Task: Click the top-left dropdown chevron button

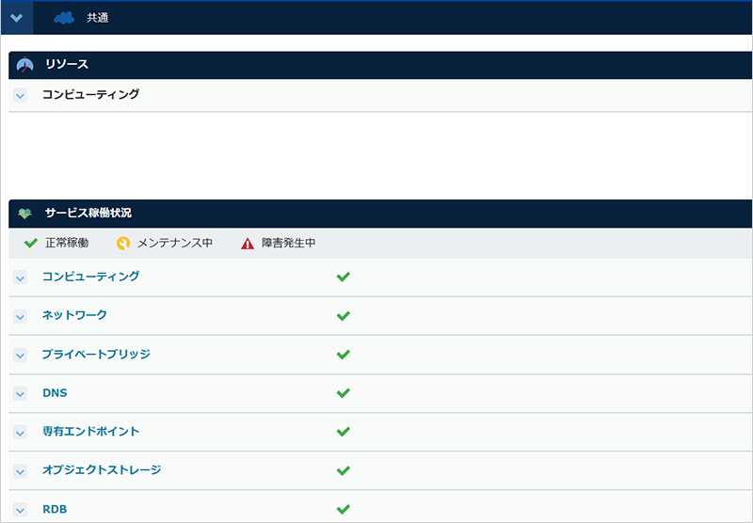Action: (x=17, y=18)
